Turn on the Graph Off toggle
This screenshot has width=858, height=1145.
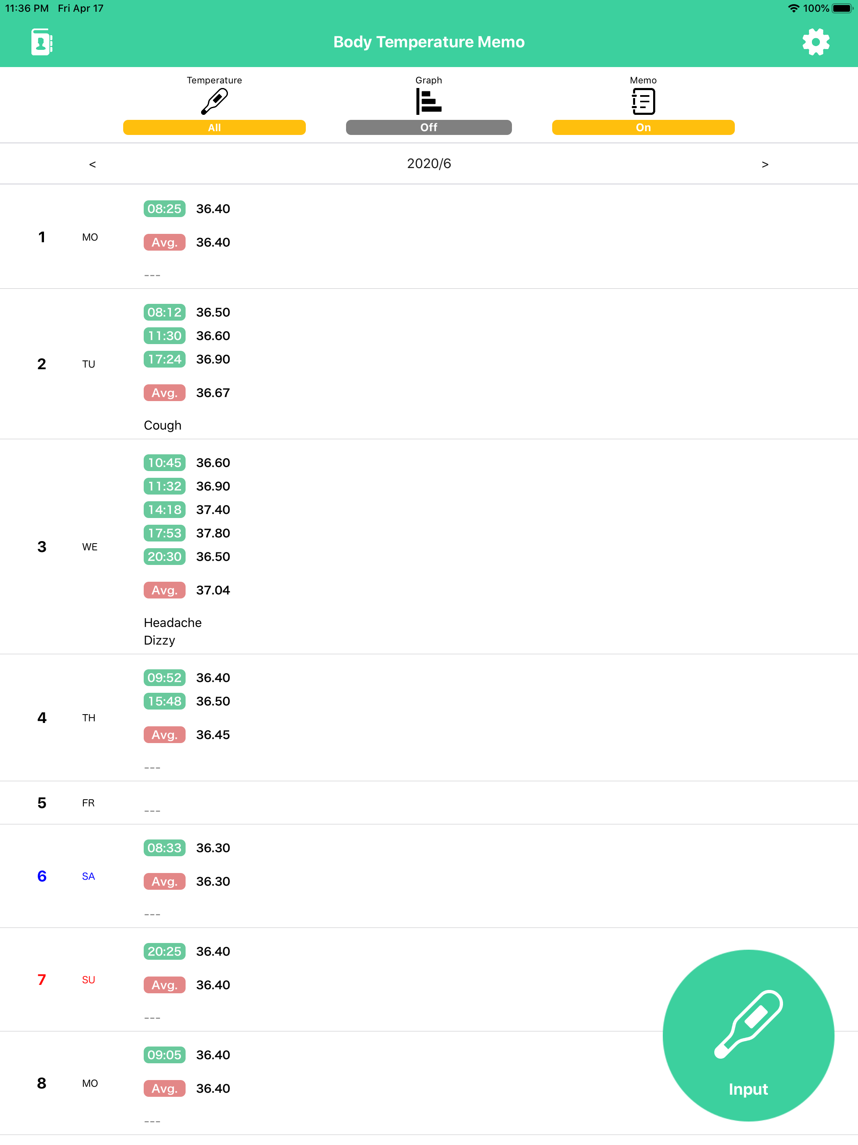(429, 127)
